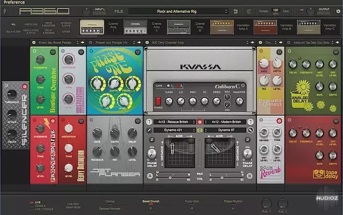
Task: Select the AMP & CAB category filter
Action: pyautogui.click(x=31, y=24)
